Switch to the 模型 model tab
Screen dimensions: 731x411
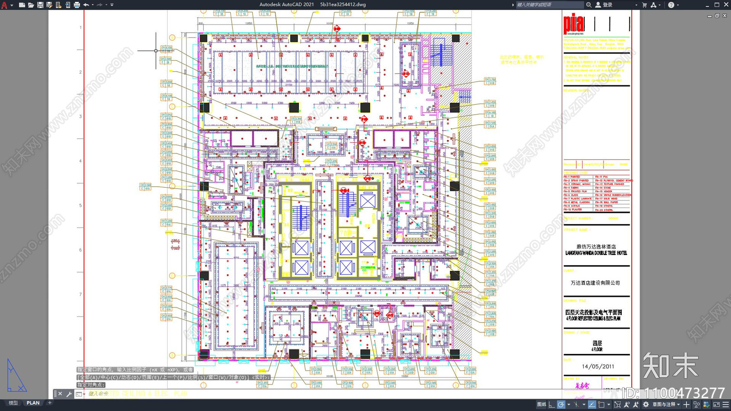click(x=13, y=403)
